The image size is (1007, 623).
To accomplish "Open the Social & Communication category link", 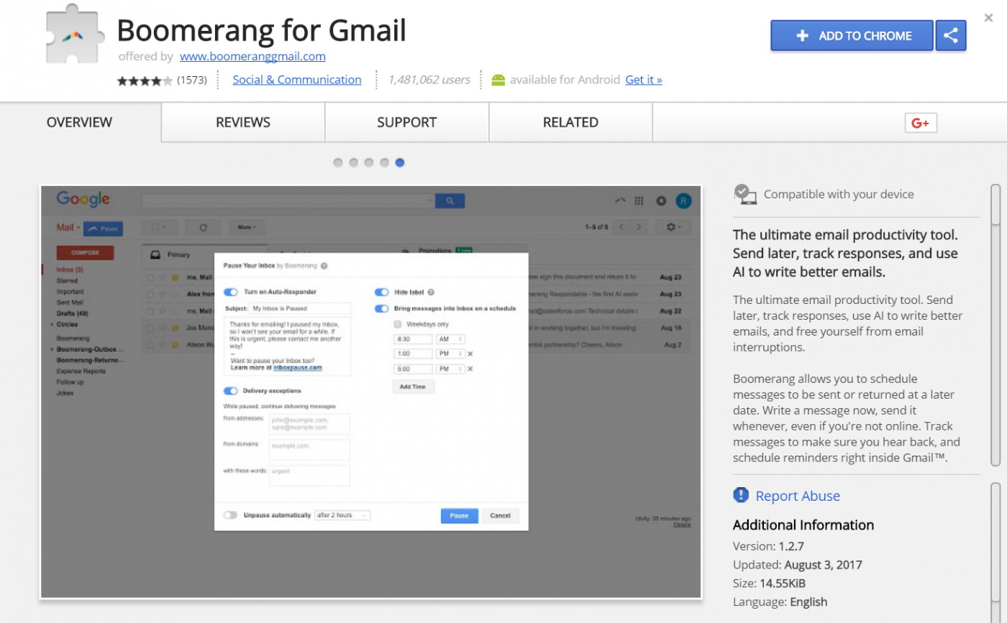I will pos(297,80).
